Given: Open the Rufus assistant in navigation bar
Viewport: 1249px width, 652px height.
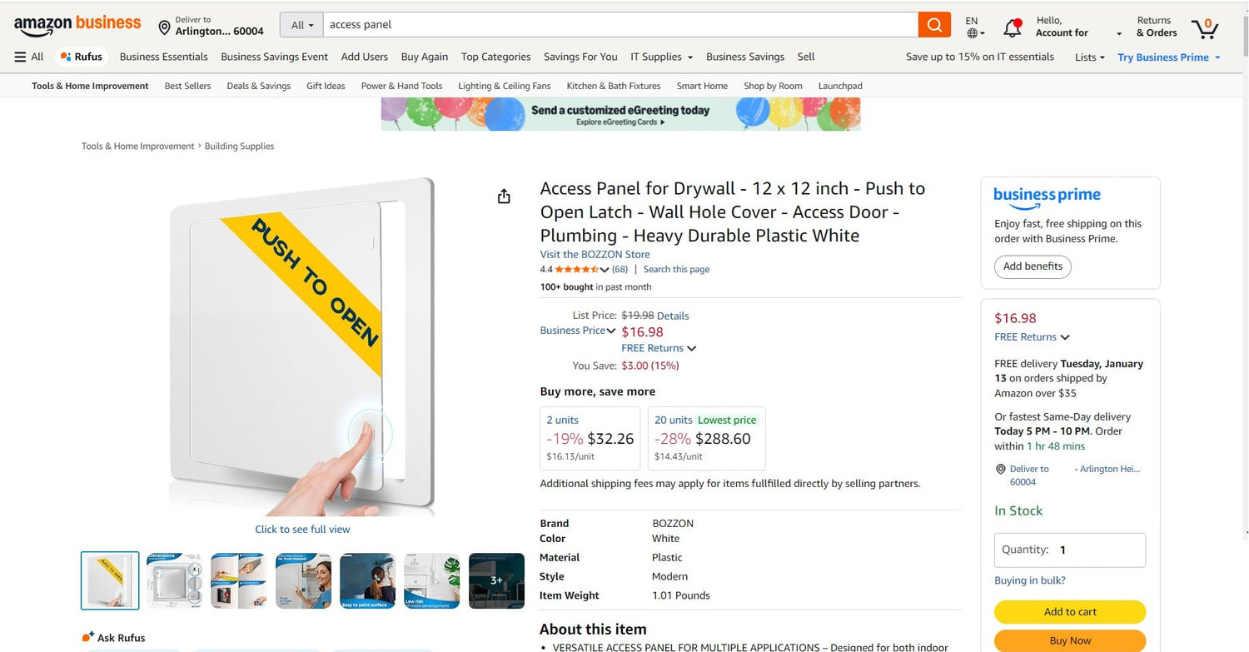Looking at the screenshot, I should pyautogui.click(x=82, y=57).
